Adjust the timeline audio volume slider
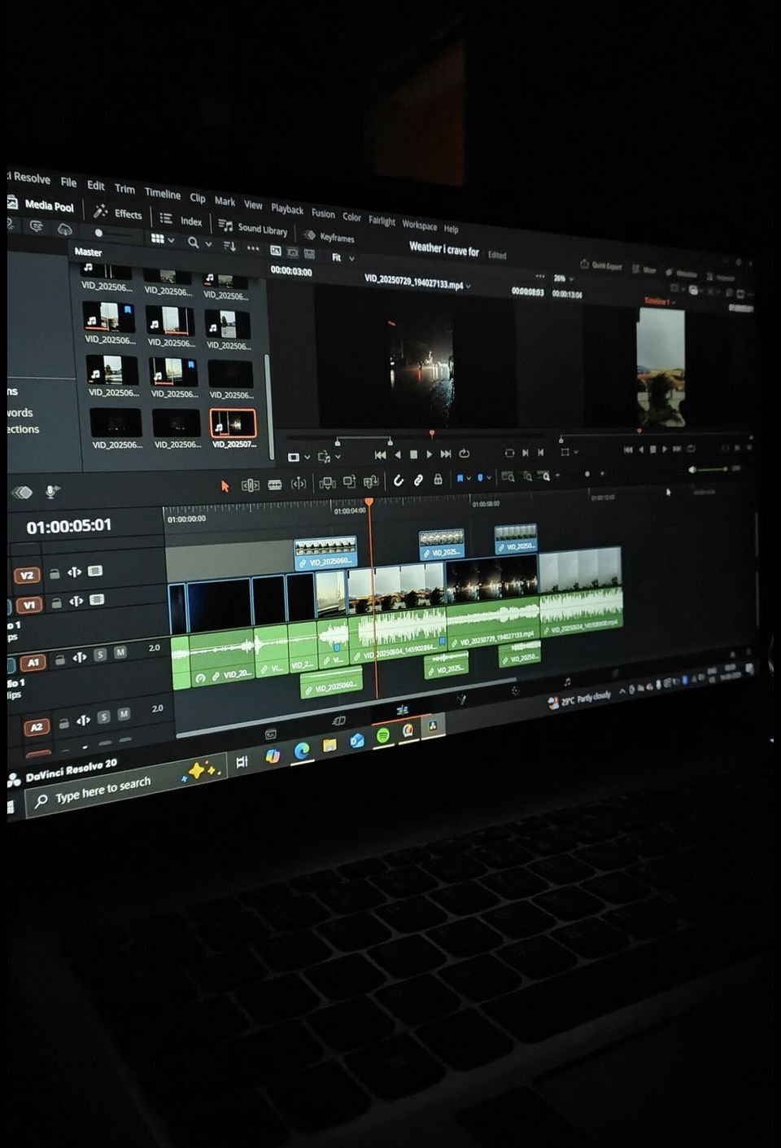 709,470
